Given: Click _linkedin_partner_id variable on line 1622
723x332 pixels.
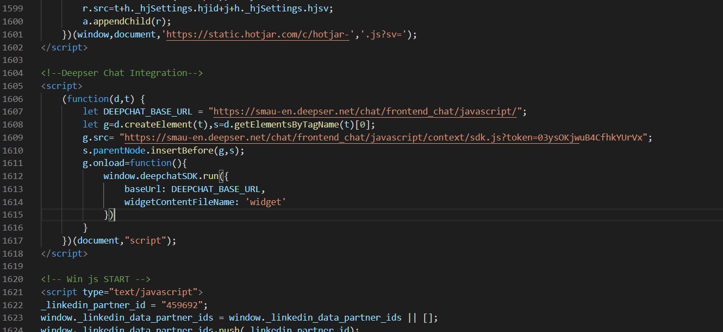Looking at the screenshot, I should point(93,305).
